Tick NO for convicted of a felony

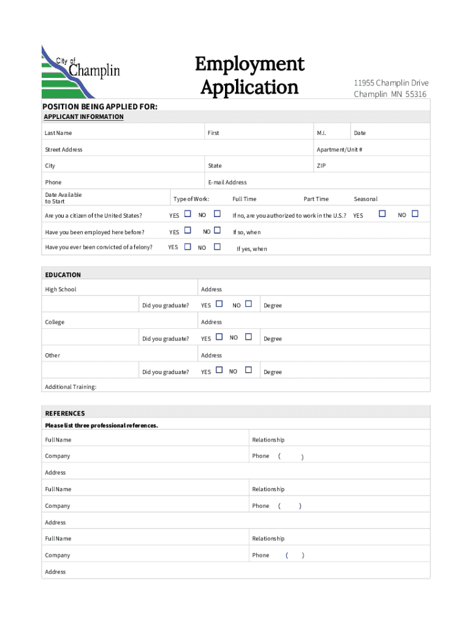coord(217,247)
